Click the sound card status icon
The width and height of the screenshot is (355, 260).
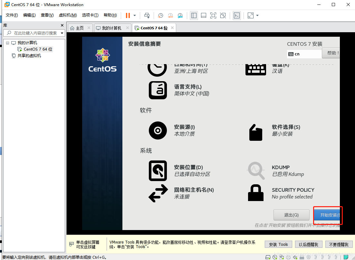(x=295, y=257)
